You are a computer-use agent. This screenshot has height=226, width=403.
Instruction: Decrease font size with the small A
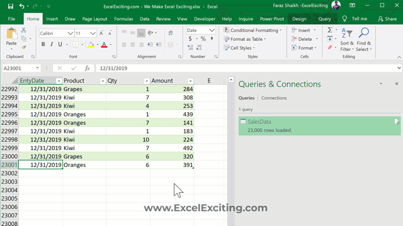pyautogui.click(x=110, y=33)
